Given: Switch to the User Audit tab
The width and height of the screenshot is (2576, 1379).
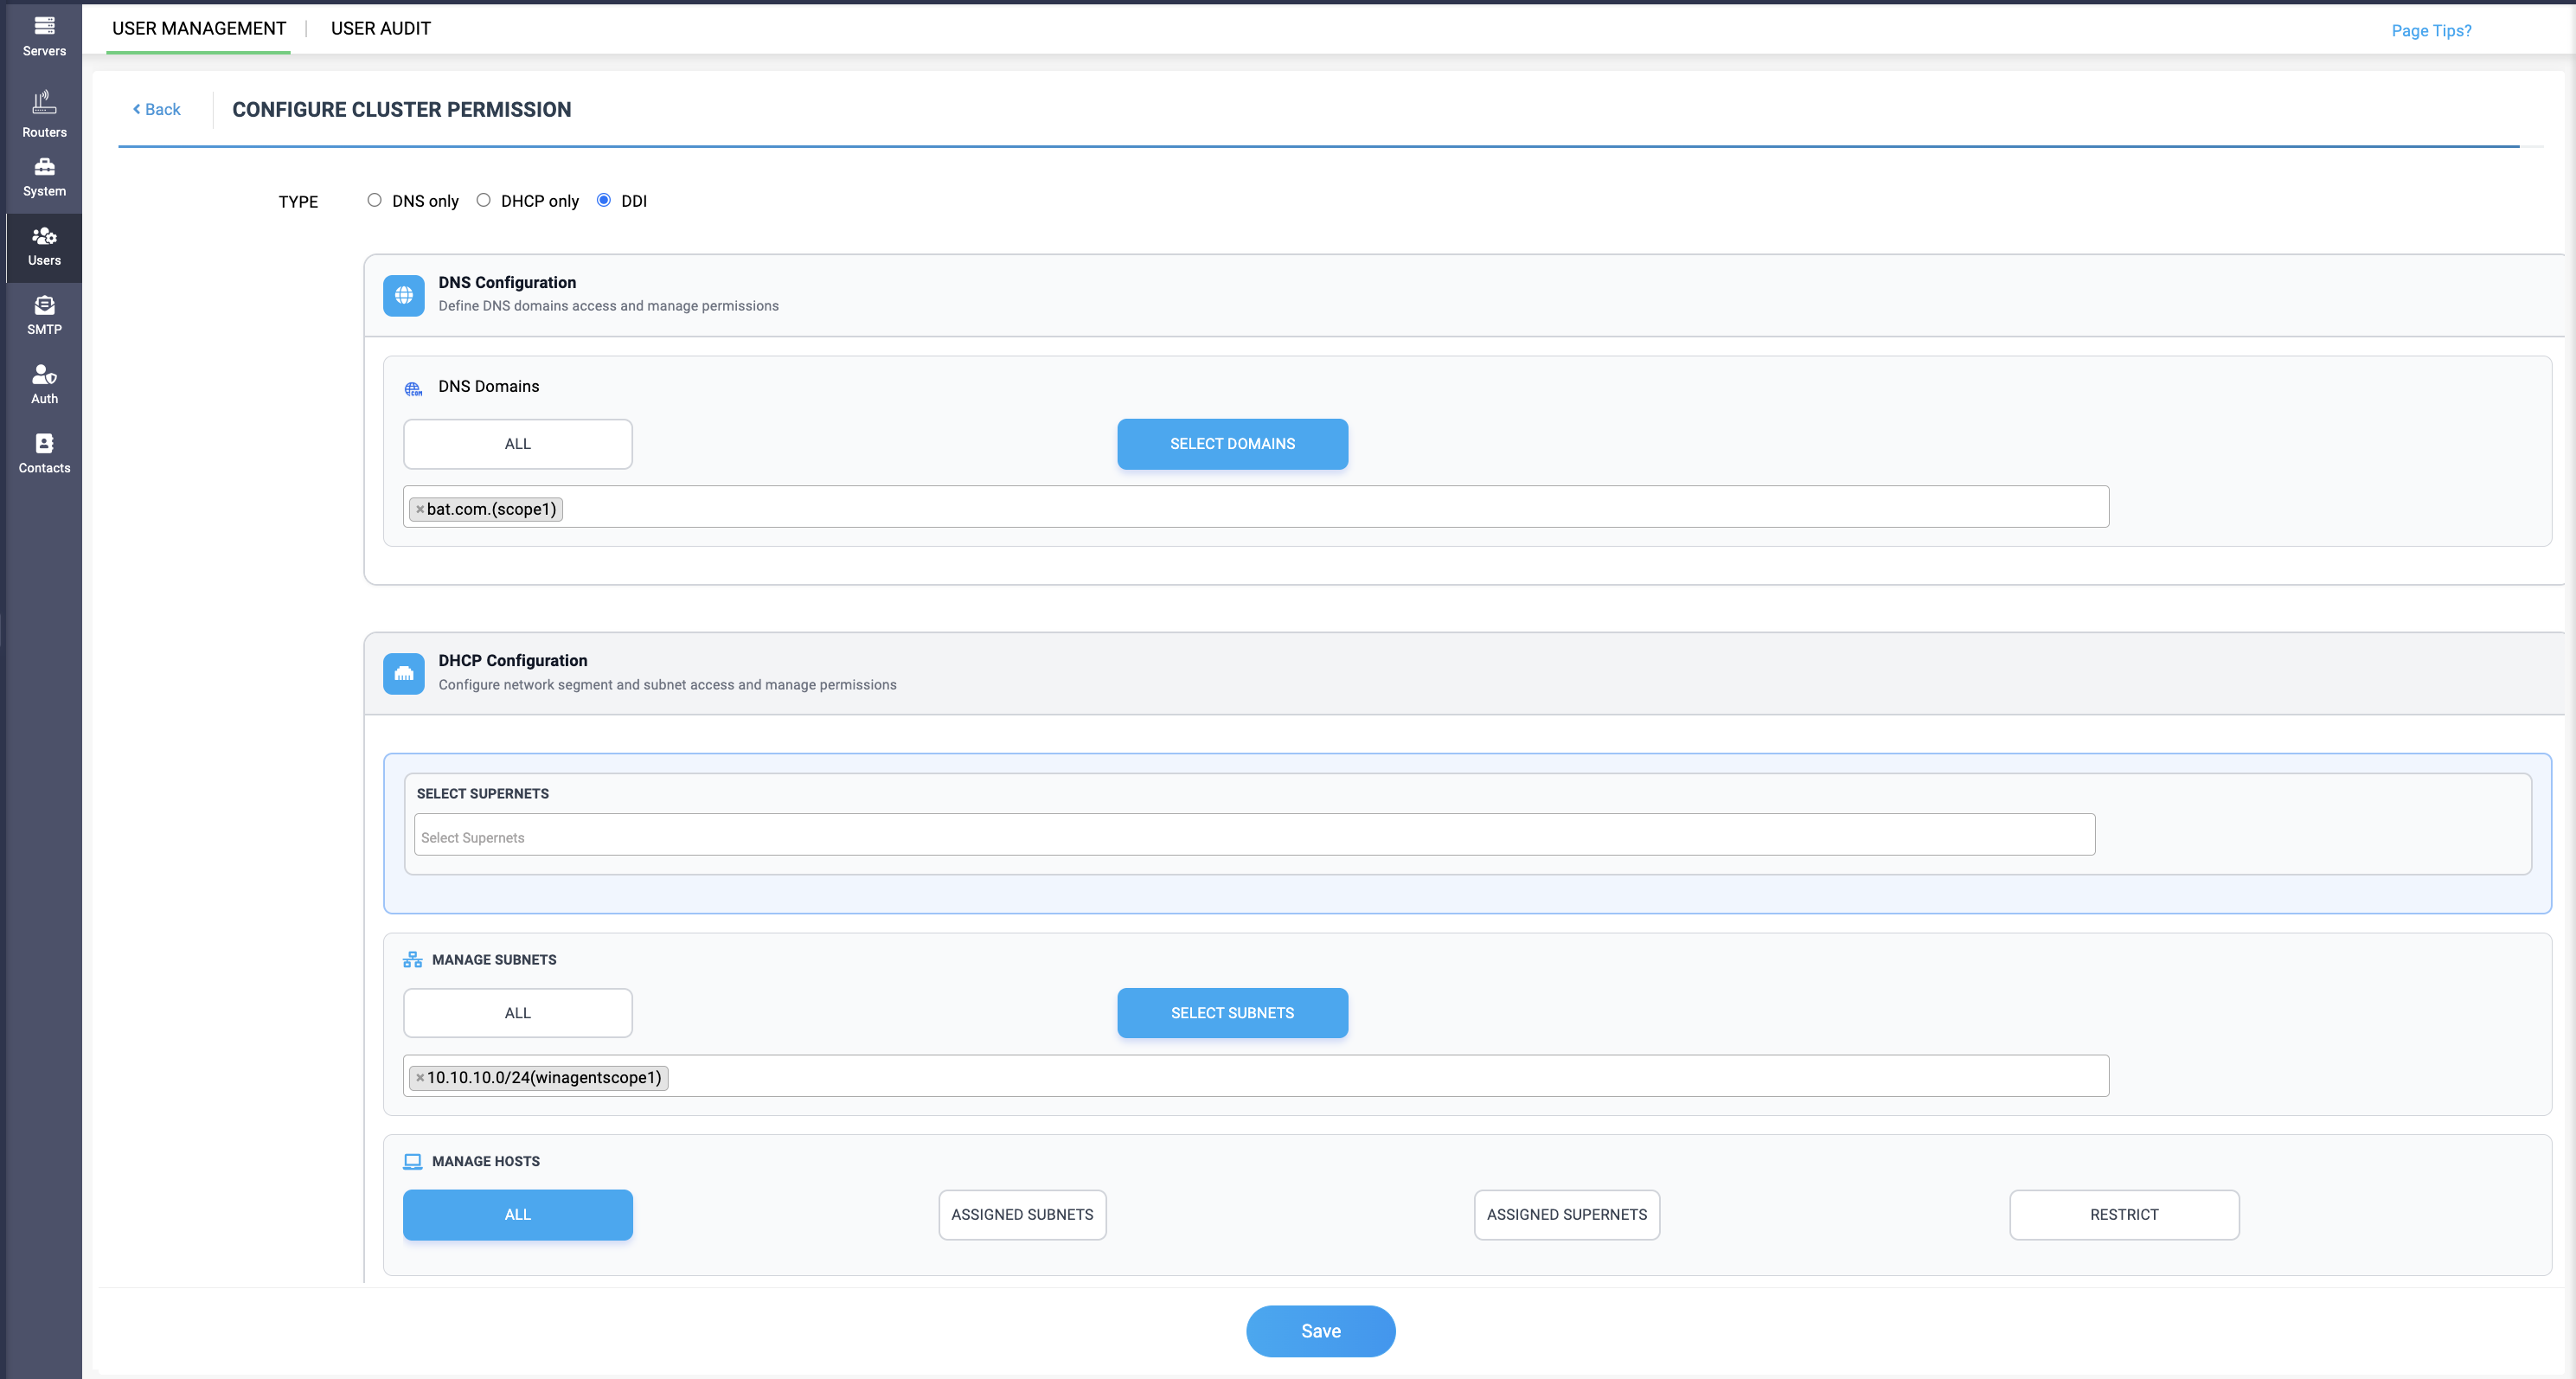Looking at the screenshot, I should click(381, 28).
